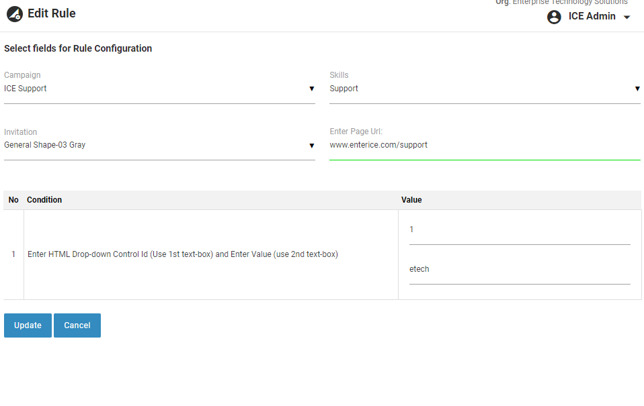
Task: Click the Condition column header
Action: coord(44,200)
